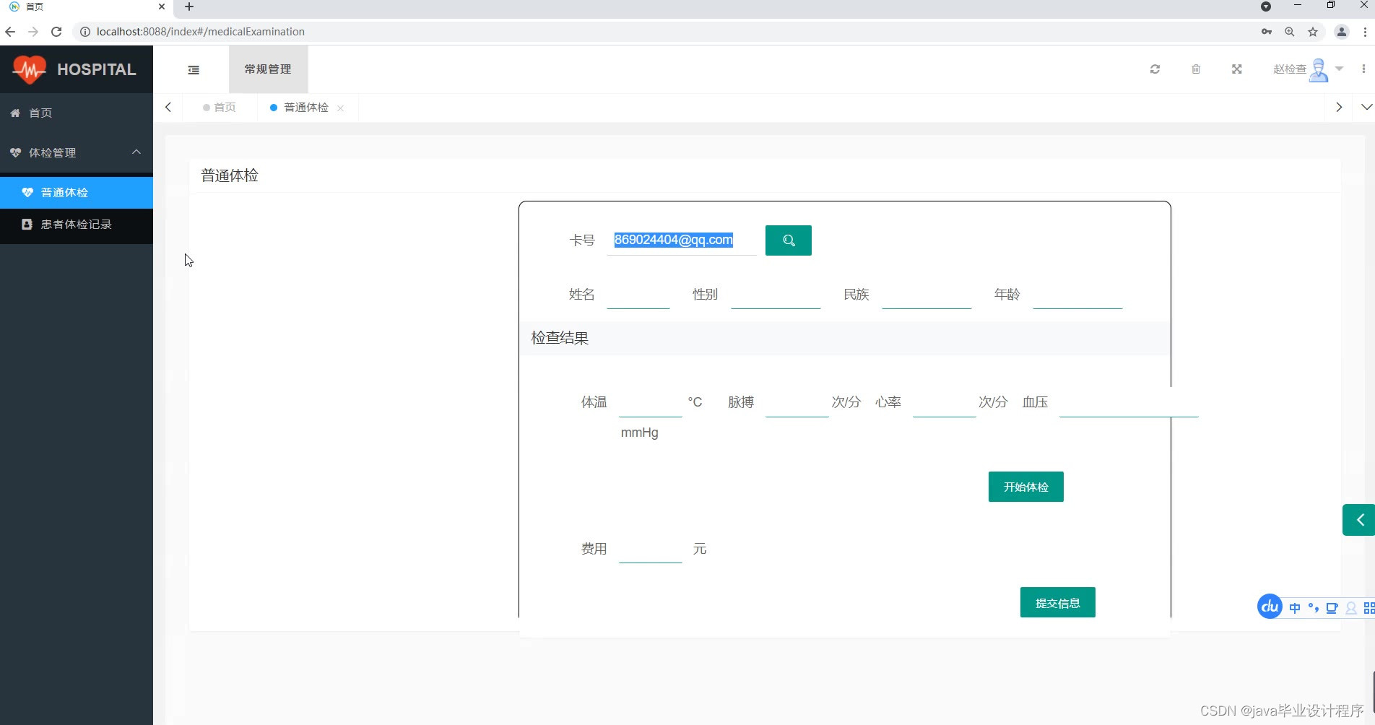Click the IME user profile icon
Screen dimensions: 1375x725
1351,608
